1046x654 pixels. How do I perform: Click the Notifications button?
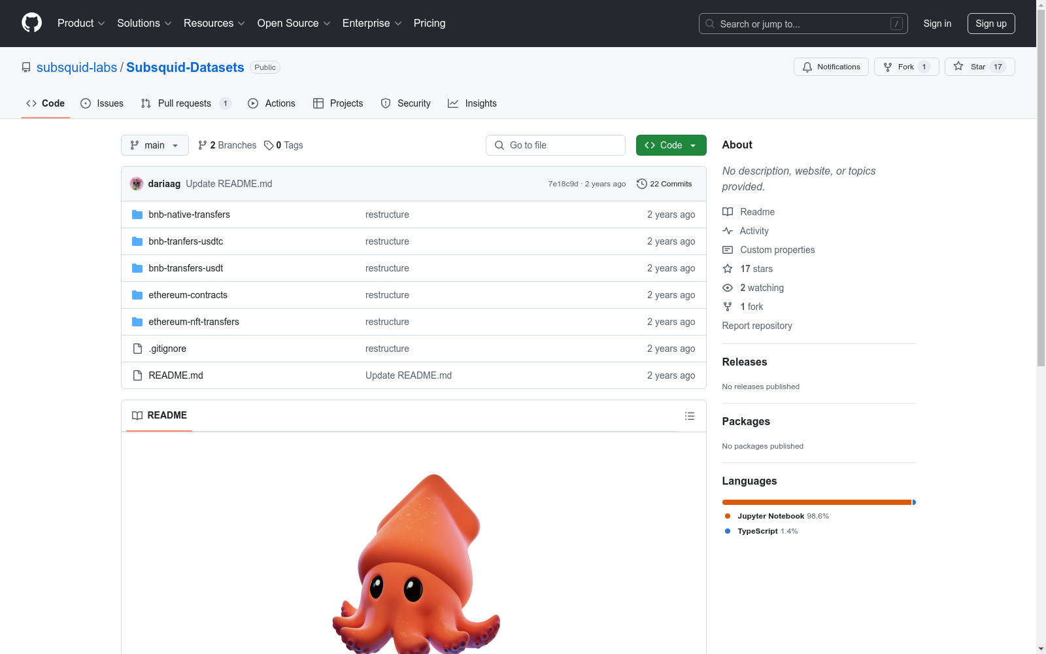(x=831, y=67)
